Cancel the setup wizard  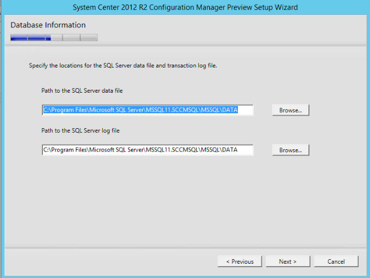(336, 261)
